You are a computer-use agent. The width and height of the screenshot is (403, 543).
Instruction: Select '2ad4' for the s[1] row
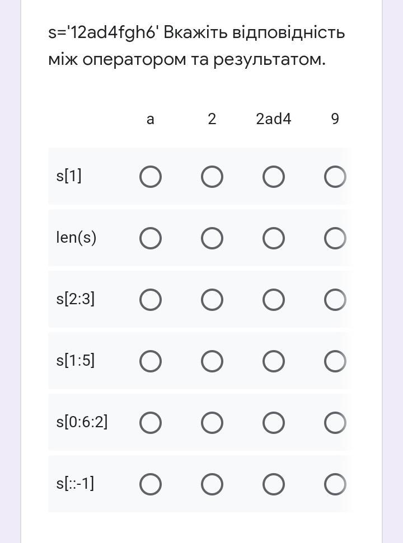(273, 177)
